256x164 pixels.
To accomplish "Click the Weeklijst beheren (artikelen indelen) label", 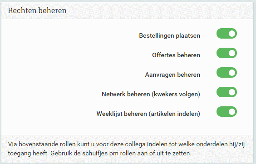I will point(148,114).
